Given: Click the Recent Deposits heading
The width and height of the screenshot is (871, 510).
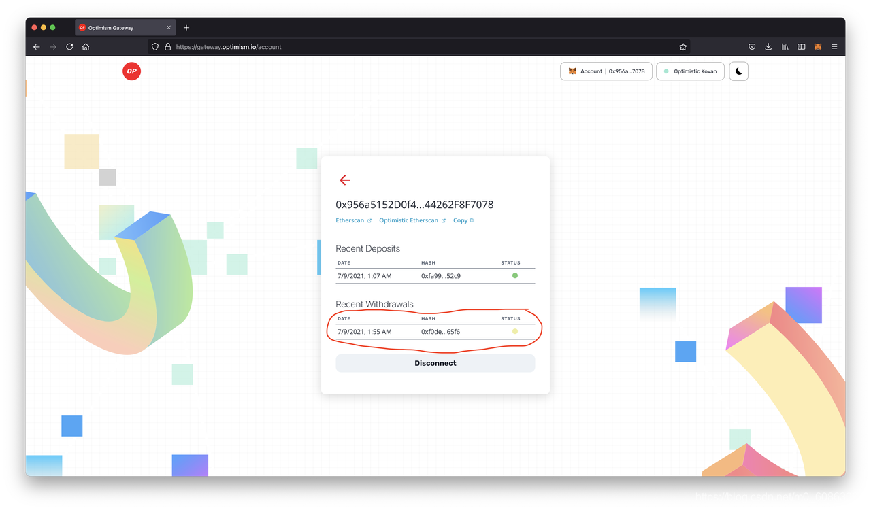Looking at the screenshot, I should click(367, 249).
